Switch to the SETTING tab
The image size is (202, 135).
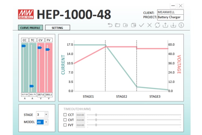point(57,28)
